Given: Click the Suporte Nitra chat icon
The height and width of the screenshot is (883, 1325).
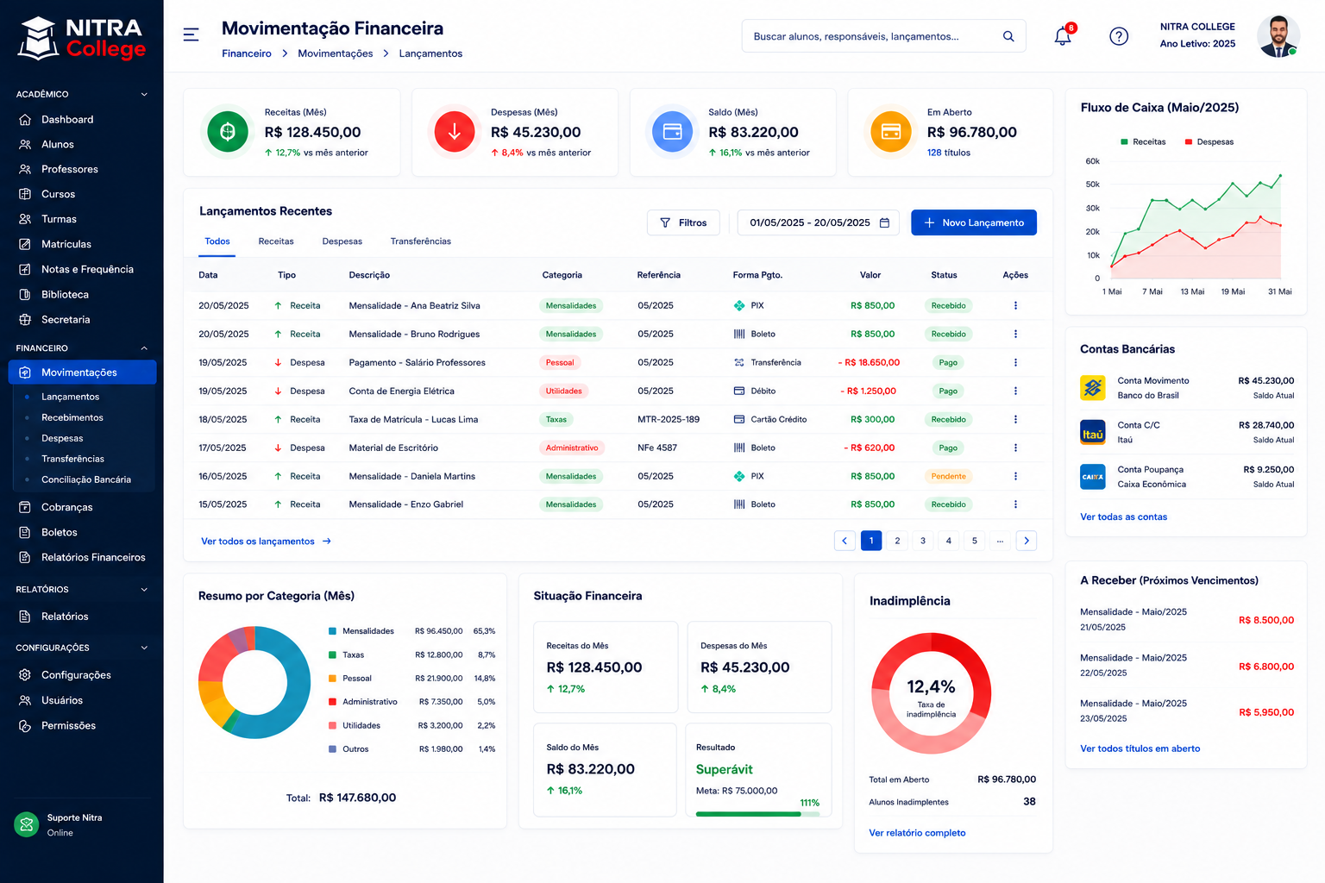Looking at the screenshot, I should pyautogui.click(x=27, y=824).
